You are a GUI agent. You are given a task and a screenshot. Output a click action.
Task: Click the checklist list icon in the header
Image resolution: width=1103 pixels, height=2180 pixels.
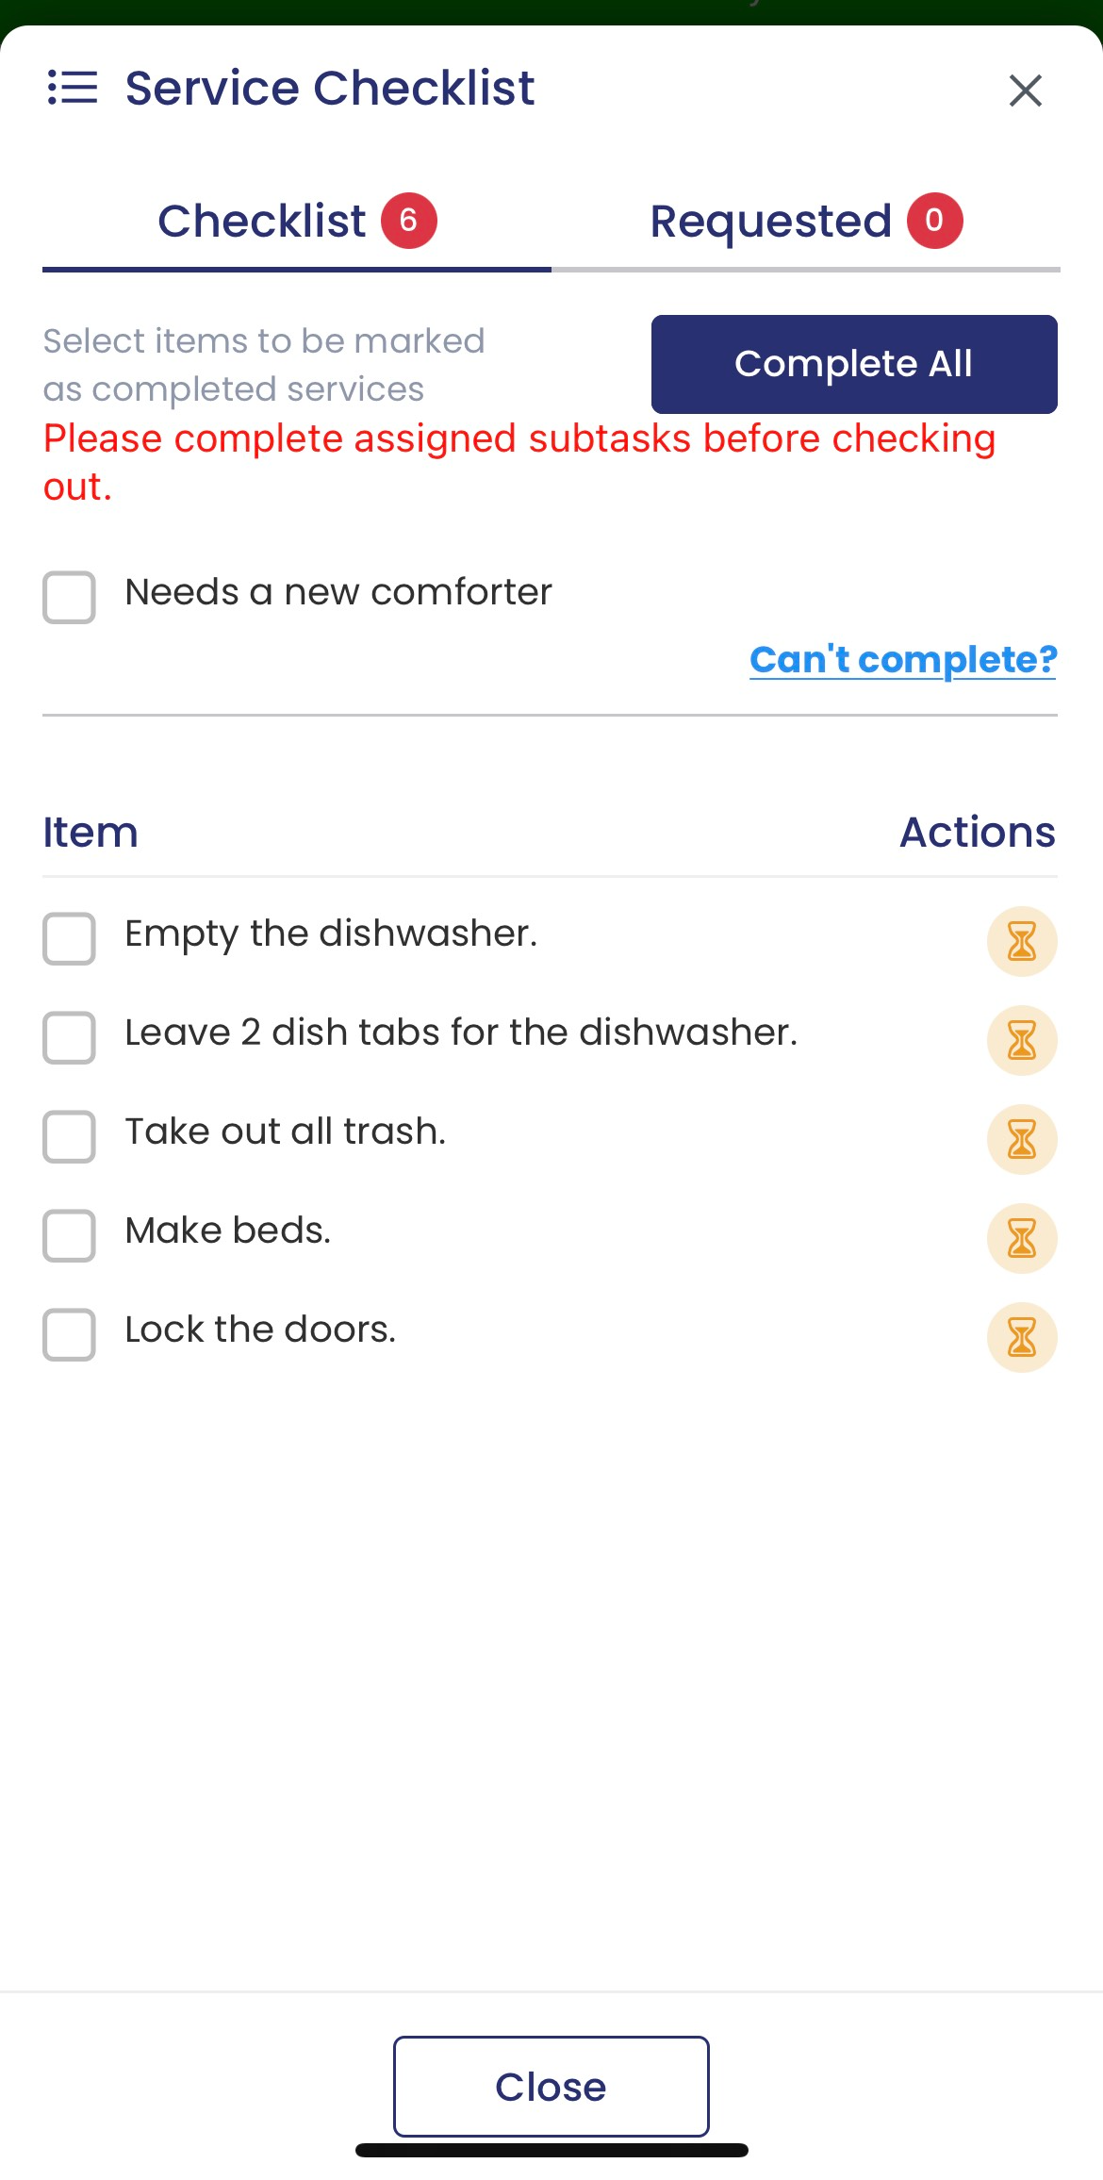(71, 88)
